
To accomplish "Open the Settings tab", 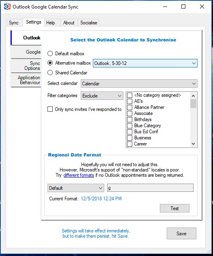I will click(x=34, y=22).
